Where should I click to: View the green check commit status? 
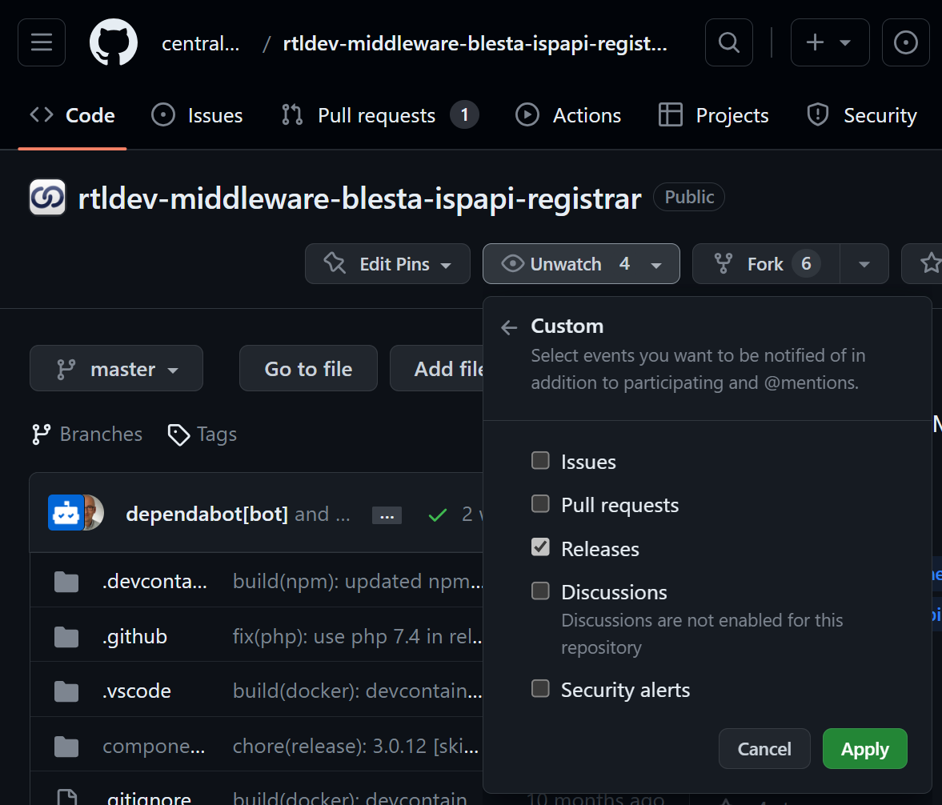(437, 515)
